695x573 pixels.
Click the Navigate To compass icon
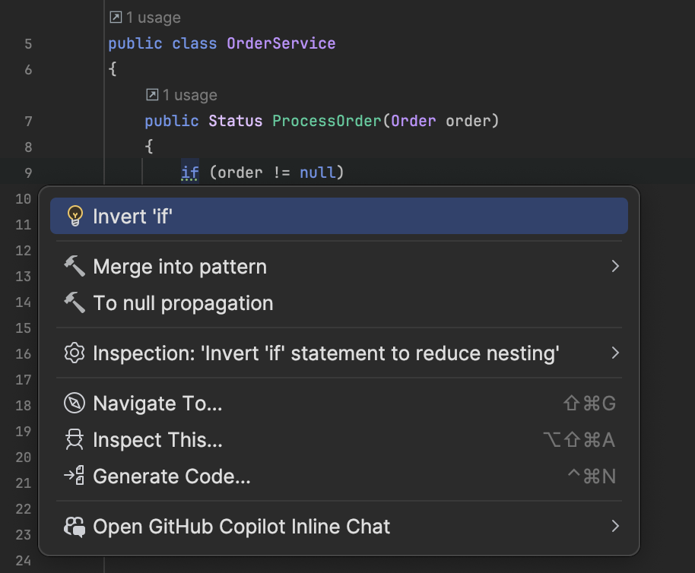(x=75, y=404)
